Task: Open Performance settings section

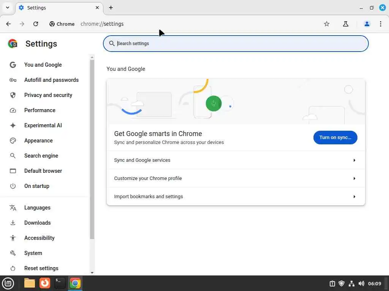Action: point(40,110)
